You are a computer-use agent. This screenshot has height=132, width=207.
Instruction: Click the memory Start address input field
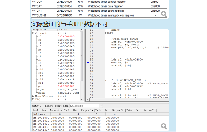pos(84,106)
